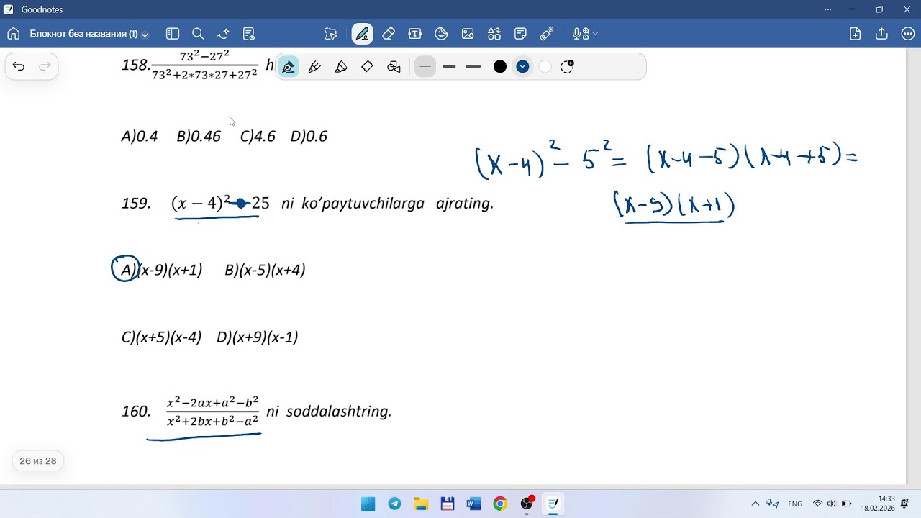Screen dimensions: 921x518
Task: Choose the brush pen style
Action: coord(314,67)
